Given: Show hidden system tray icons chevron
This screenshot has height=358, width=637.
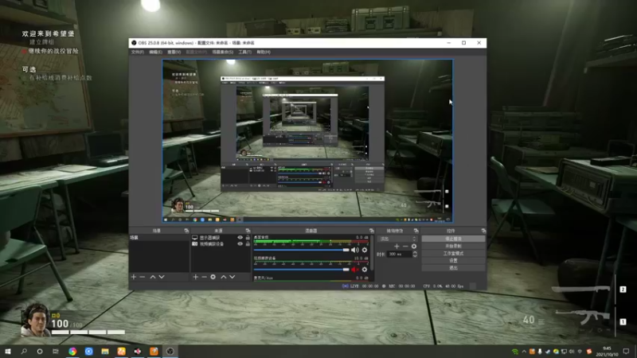Looking at the screenshot, I should [524, 352].
